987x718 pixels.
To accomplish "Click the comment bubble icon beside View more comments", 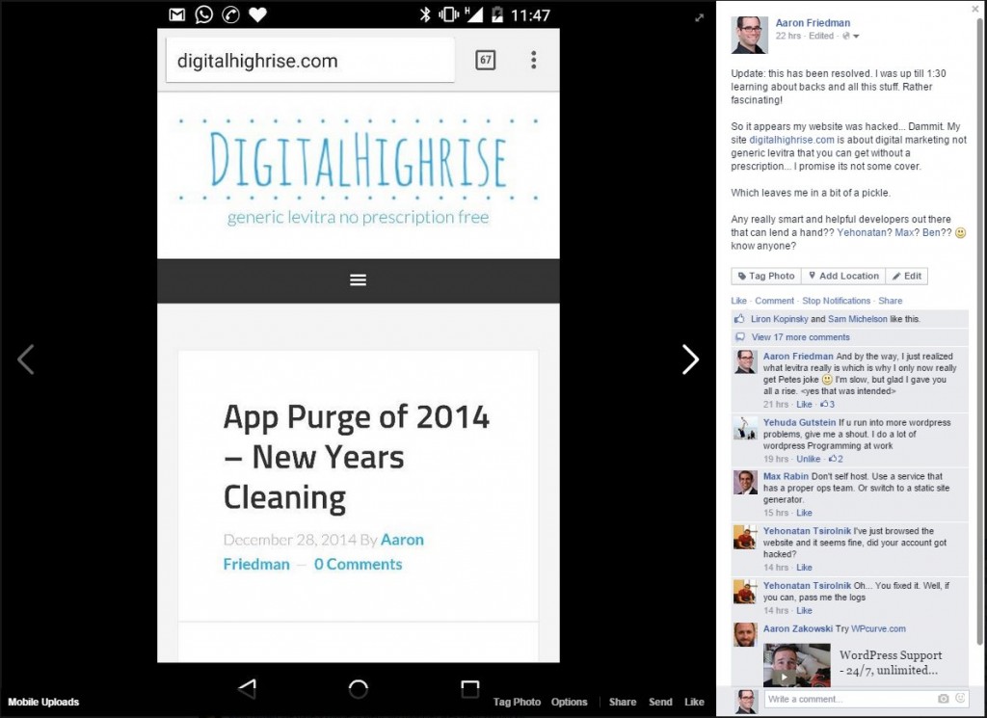I will pyautogui.click(x=740, y=337).
